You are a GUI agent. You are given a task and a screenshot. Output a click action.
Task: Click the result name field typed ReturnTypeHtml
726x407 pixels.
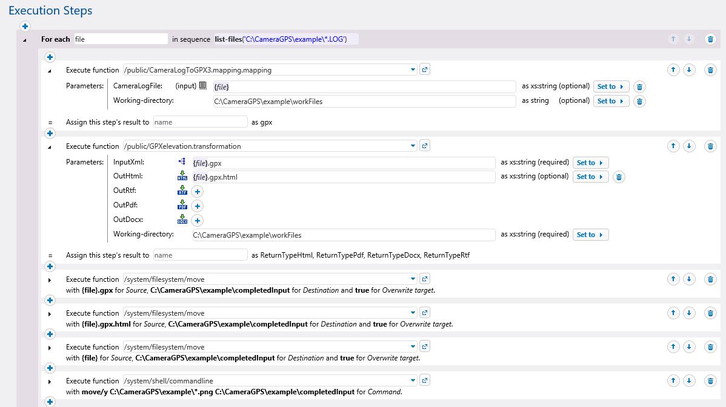[x=201, y=255]
